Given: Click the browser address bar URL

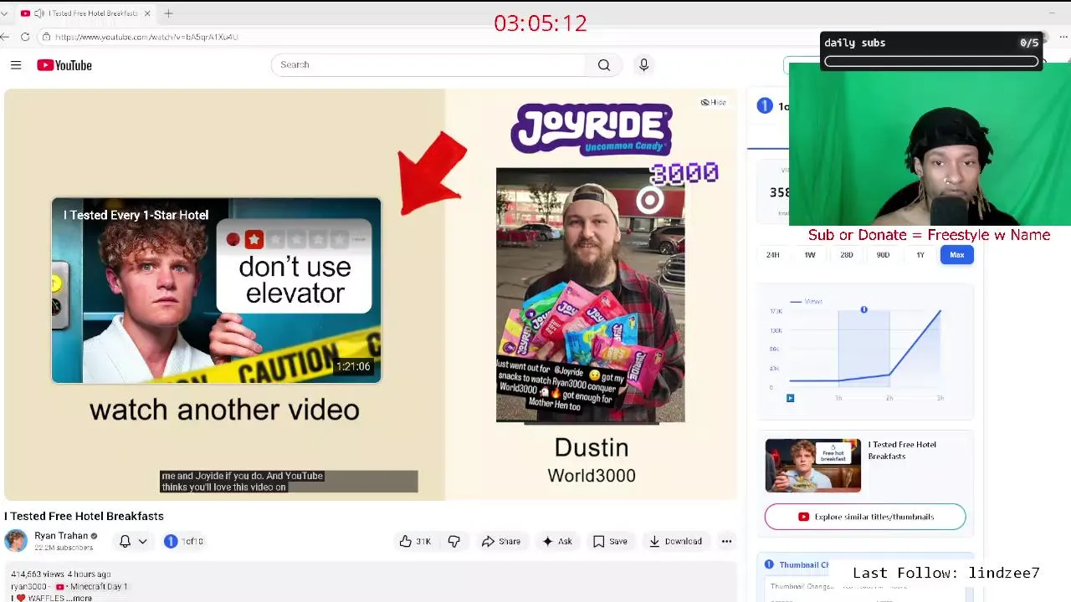Looking at the screenshot, I should click(146, 37).
